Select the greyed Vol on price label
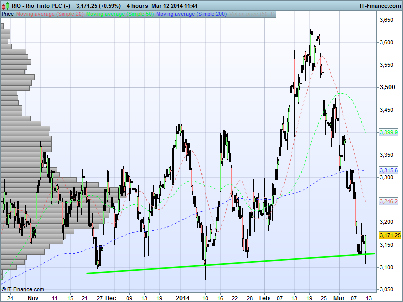The height and width of the screenshot is (302, 403). click(x=251, y=14)
